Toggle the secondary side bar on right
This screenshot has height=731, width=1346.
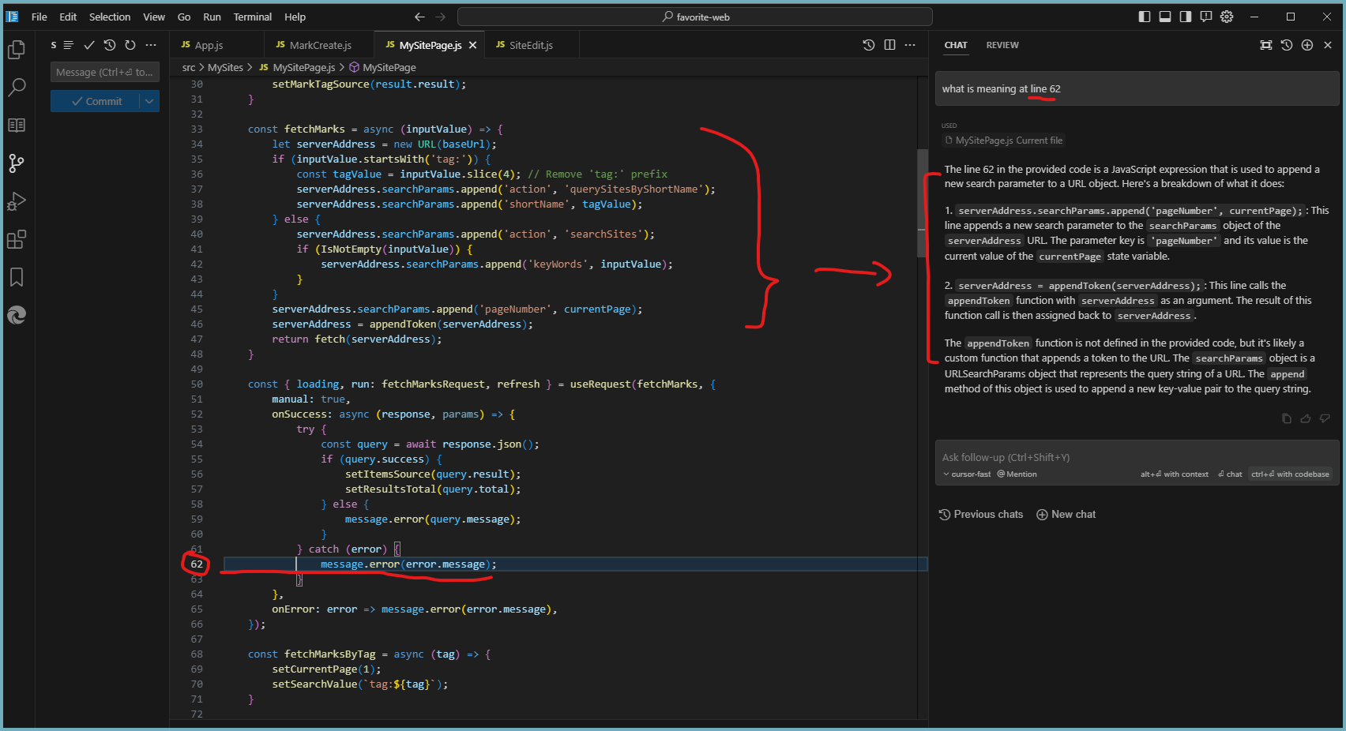(1186, 17)
